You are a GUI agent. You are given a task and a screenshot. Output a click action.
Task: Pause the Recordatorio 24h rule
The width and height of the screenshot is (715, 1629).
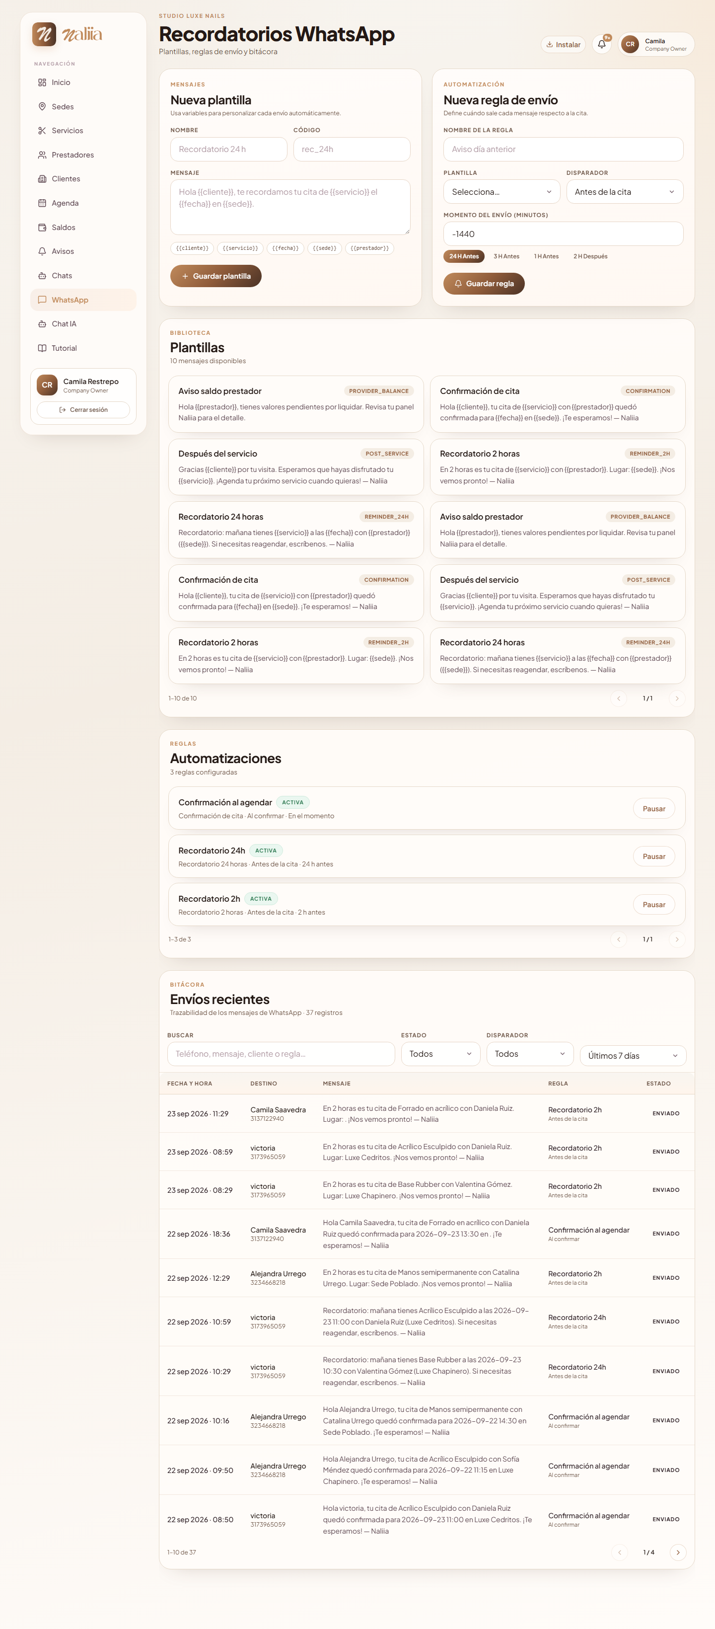(x=653, y=856)
